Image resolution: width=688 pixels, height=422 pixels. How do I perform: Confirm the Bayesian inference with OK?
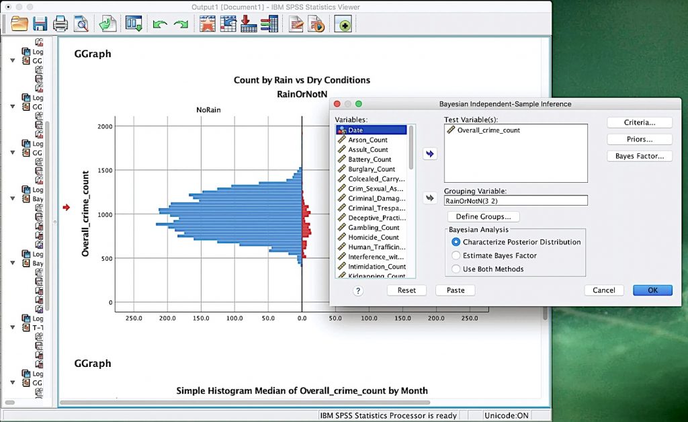click(x=651, y=290)
